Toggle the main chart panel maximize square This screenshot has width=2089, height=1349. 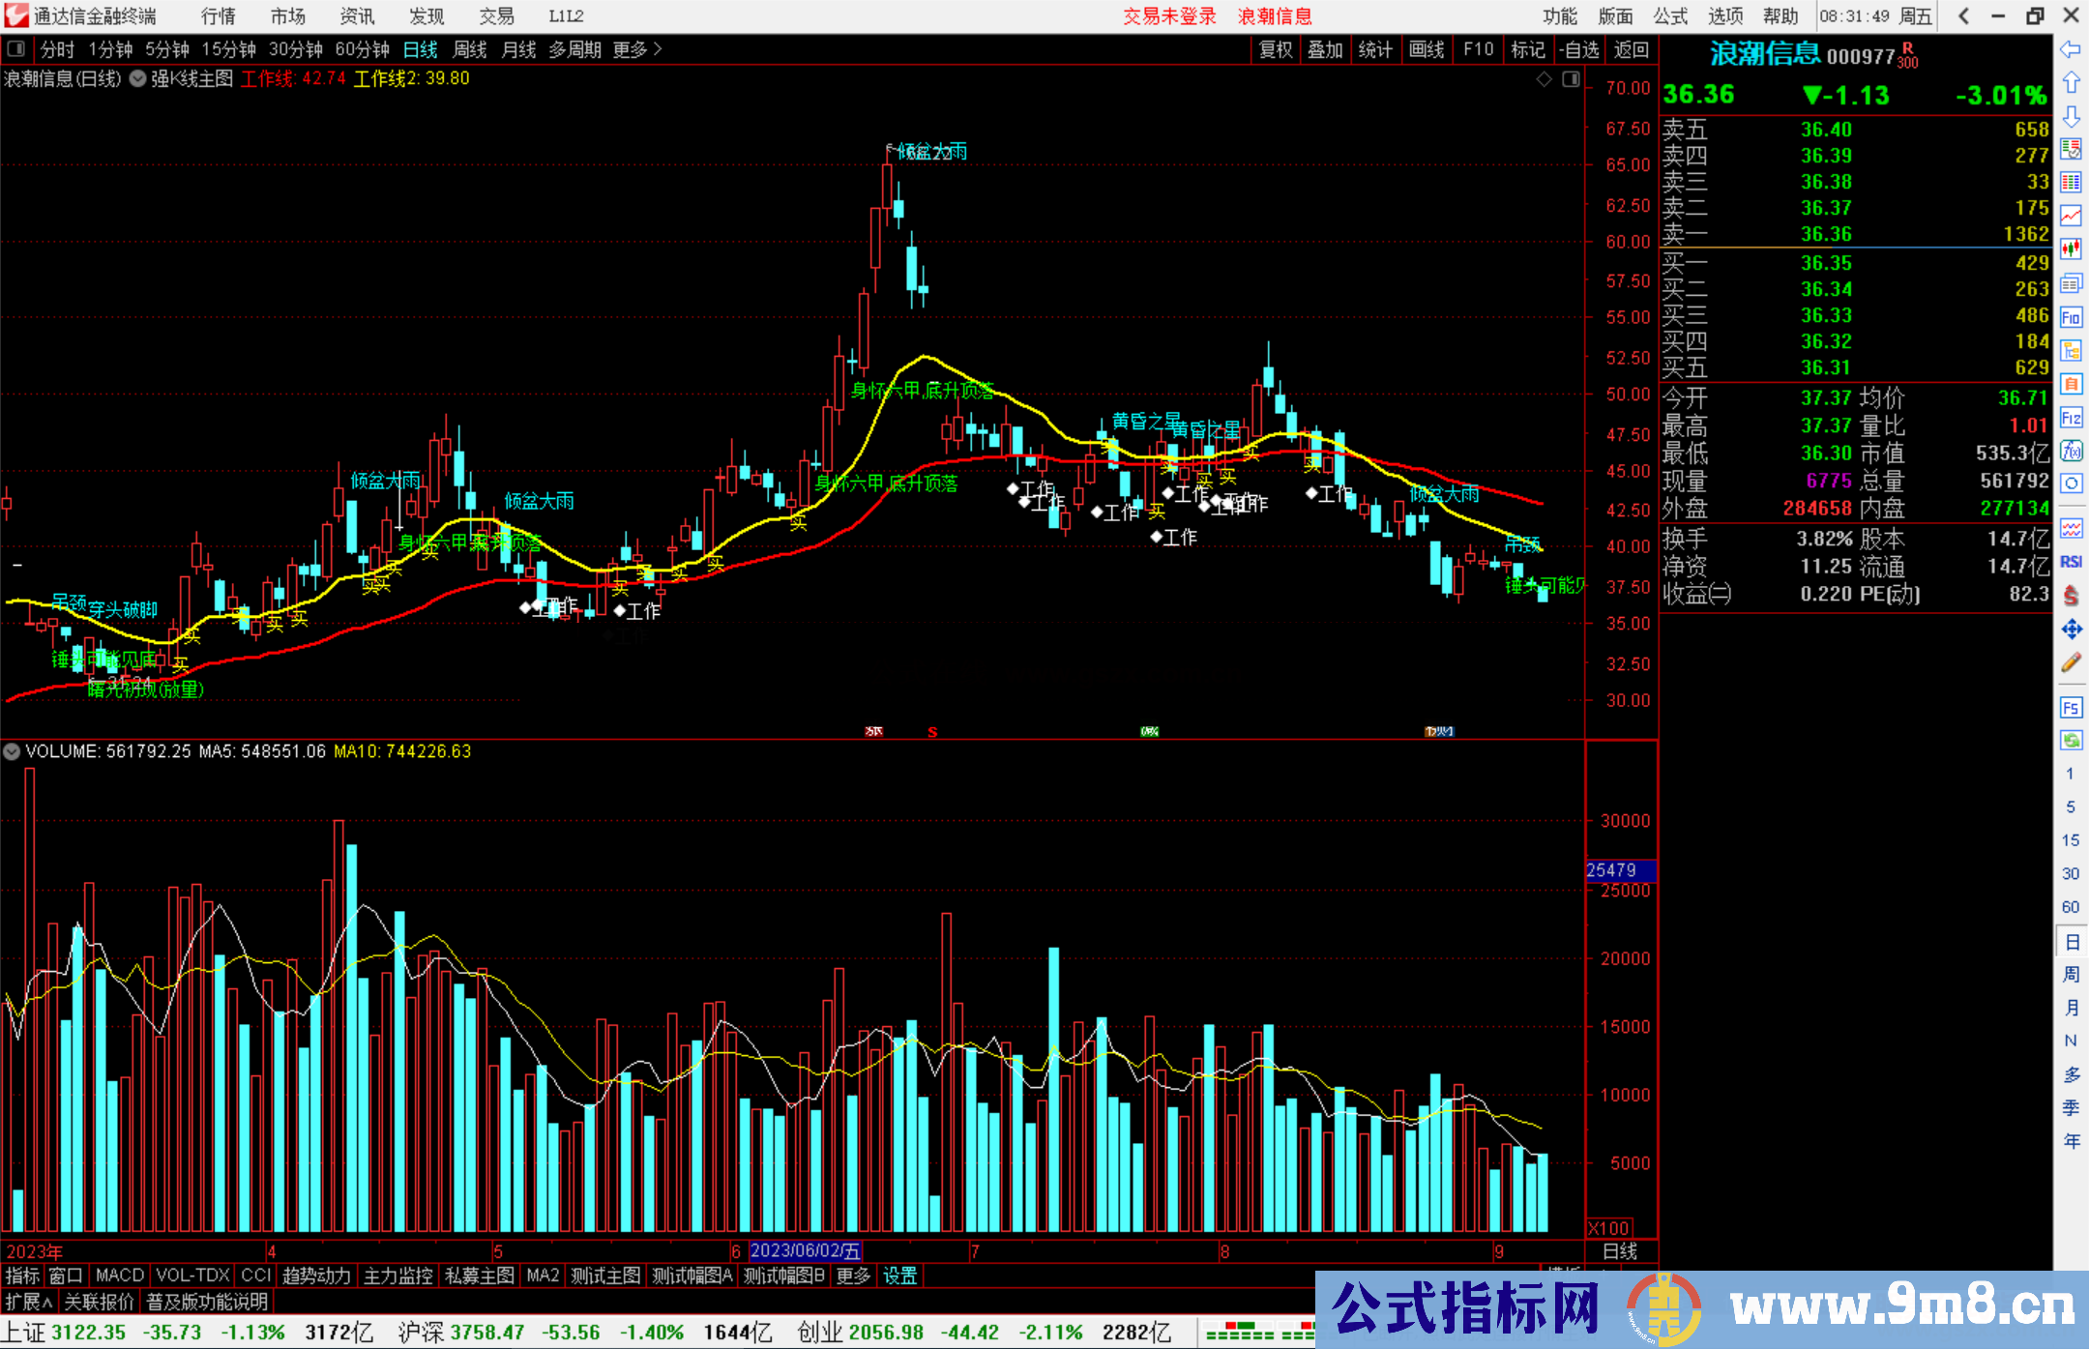coord(1571,79)
